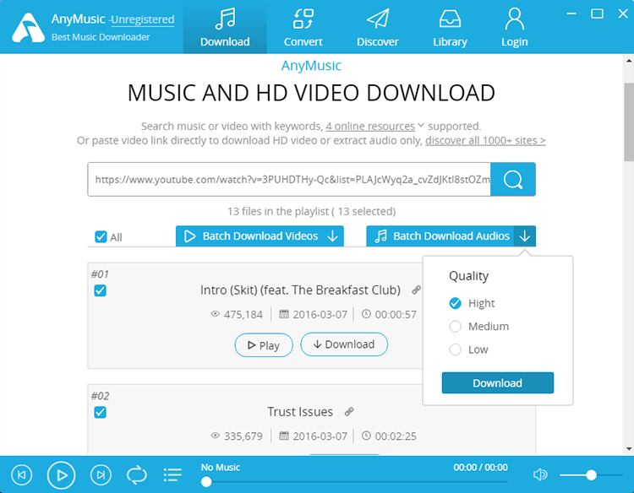
Task: Click the URL search input field
Action: (x=289, y=179)
